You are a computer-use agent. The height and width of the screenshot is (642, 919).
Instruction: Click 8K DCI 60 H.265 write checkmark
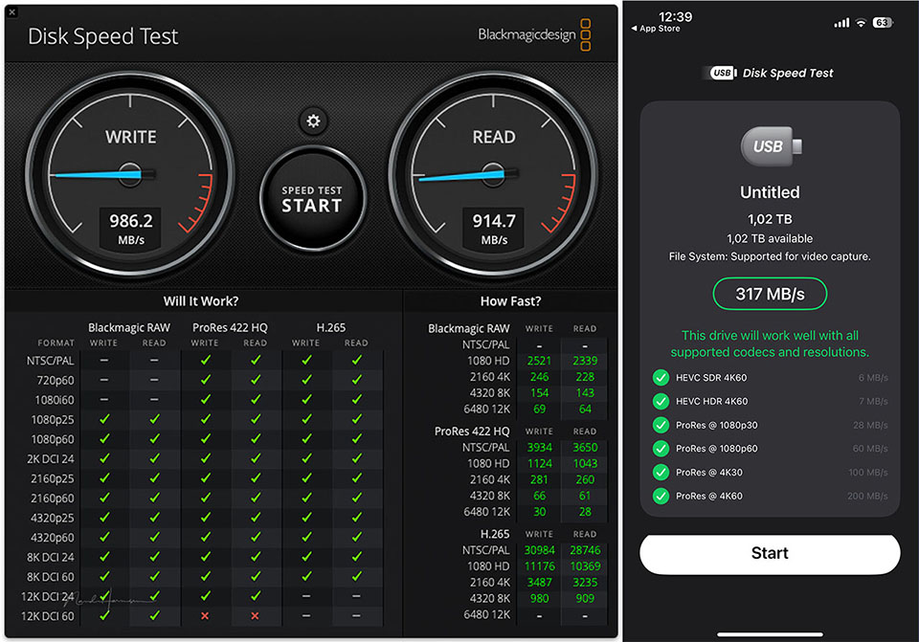306,576
